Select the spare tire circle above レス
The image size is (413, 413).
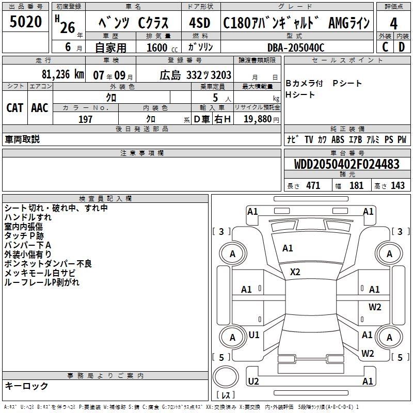(226, 377)
